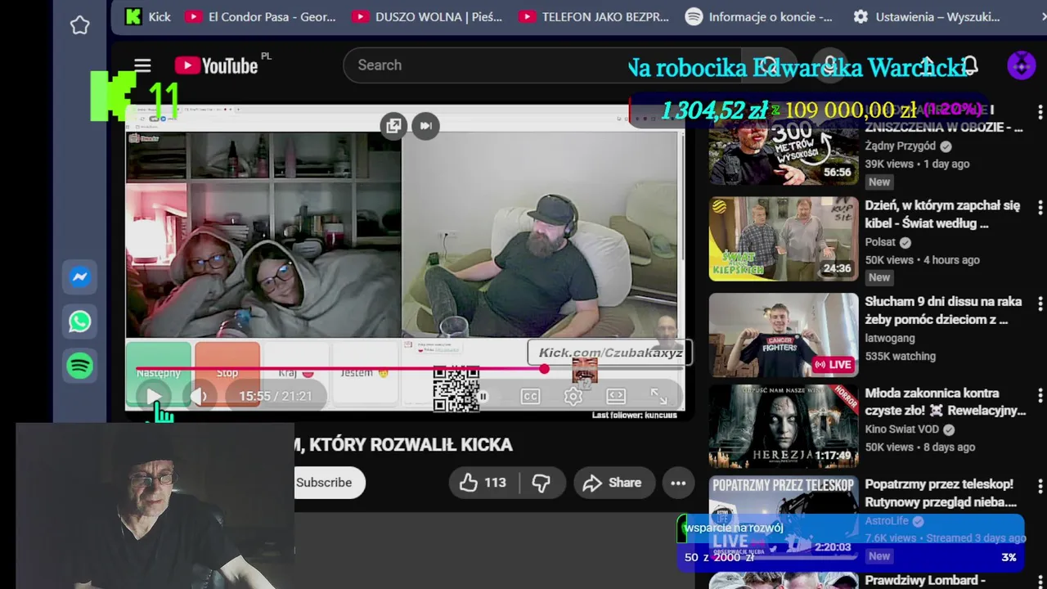Go to the YouTube home logo

(x=216, y=65)
